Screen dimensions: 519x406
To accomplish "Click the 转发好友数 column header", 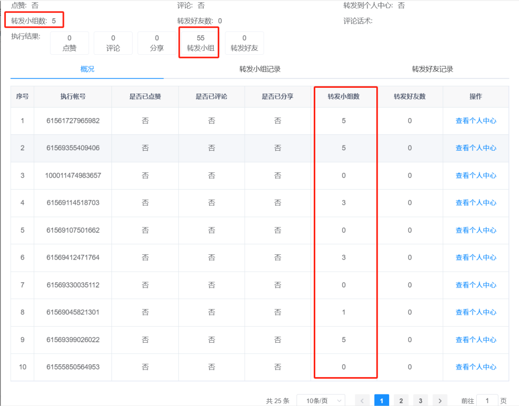I will click(x=410, y=96).
